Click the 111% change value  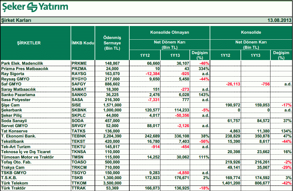(x=204, y=157)
